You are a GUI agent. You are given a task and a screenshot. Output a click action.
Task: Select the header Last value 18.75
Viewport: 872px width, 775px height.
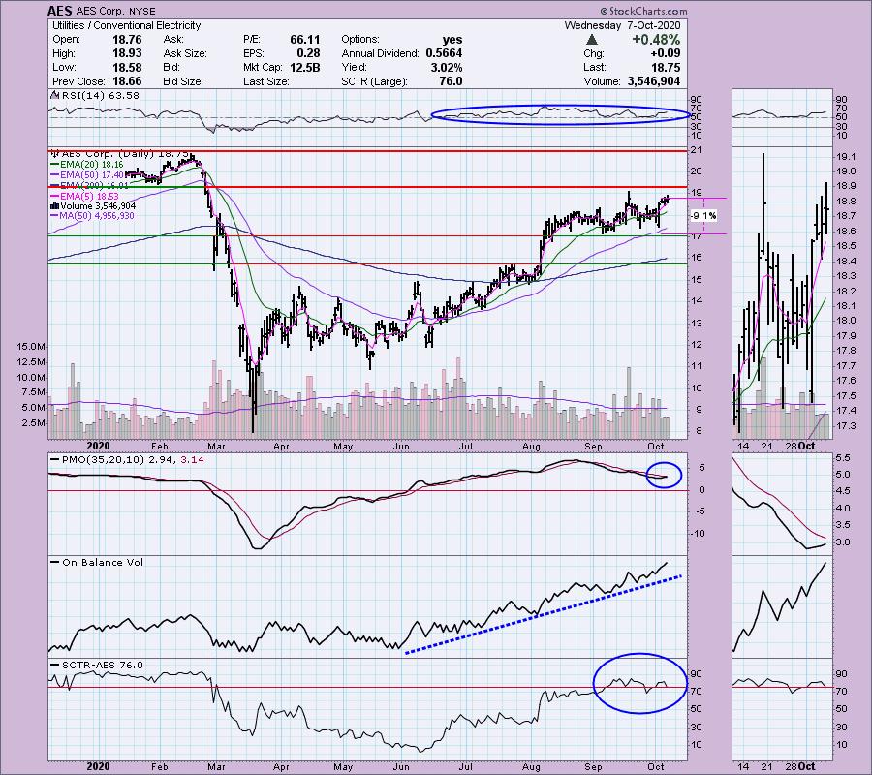[666, 67]
